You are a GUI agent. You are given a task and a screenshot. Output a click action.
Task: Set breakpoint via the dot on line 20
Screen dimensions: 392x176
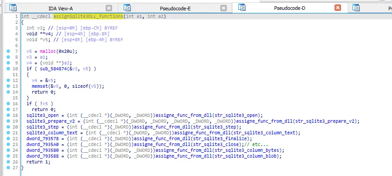8,127
